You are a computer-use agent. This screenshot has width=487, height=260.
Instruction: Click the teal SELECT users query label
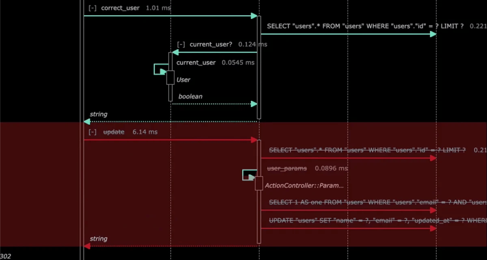coord(365,26)
